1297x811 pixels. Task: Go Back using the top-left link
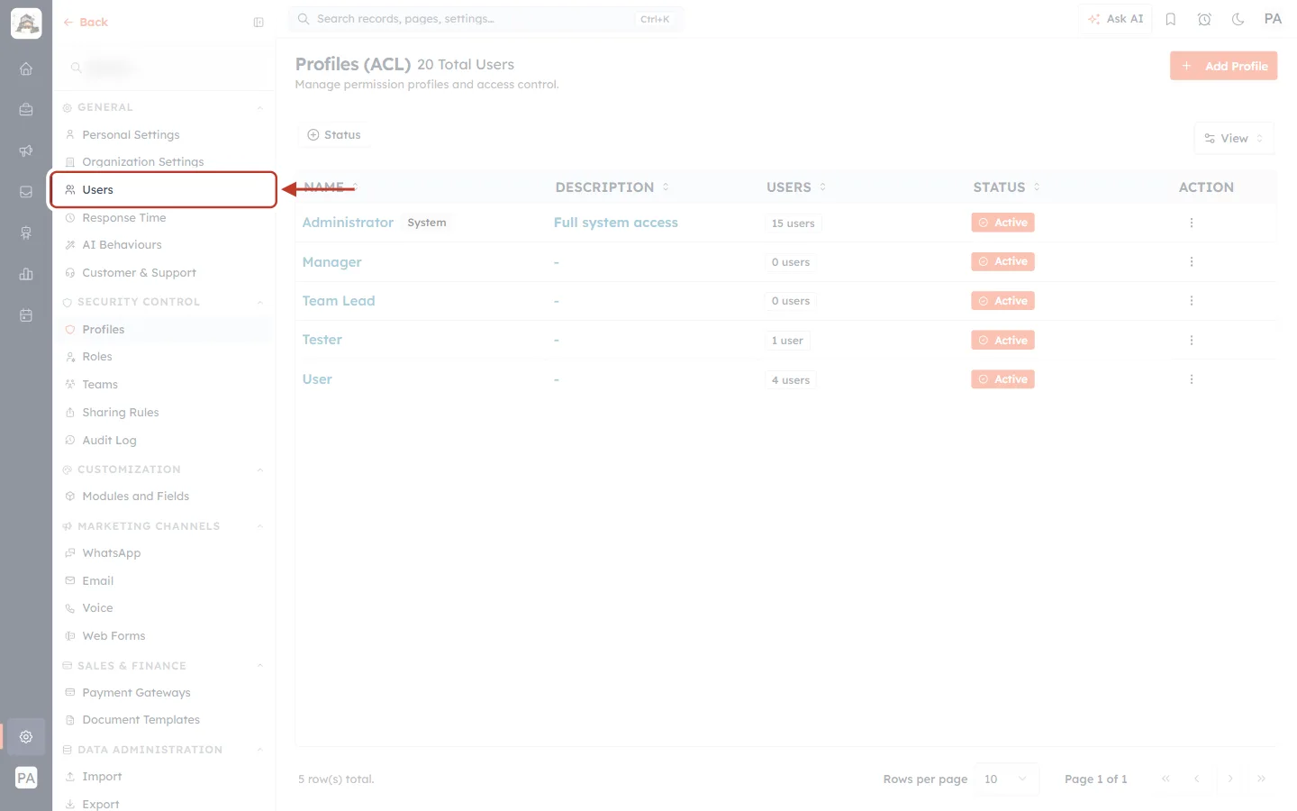pyautogui.click(x=86, y=23)
